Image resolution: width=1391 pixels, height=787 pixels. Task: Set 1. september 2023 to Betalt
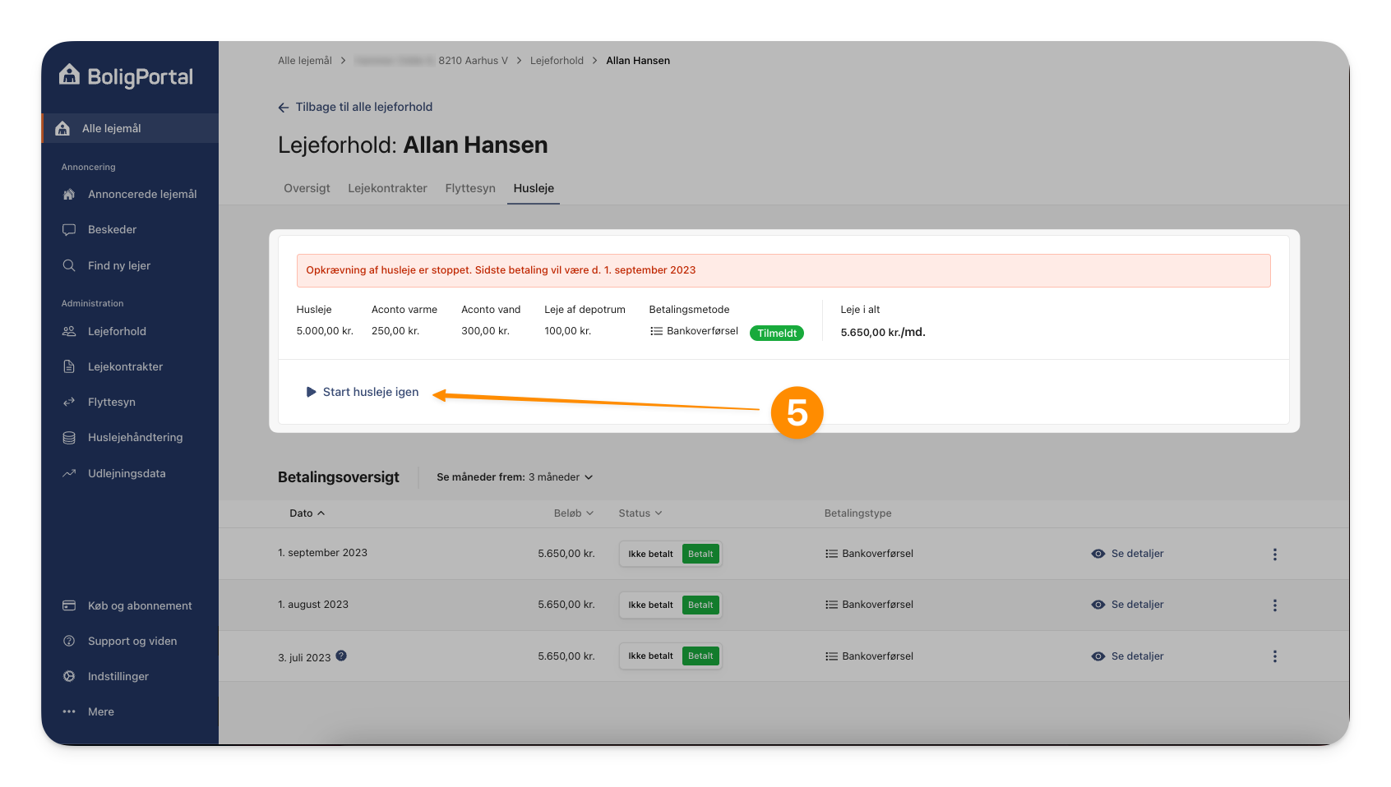pos(700,555)
